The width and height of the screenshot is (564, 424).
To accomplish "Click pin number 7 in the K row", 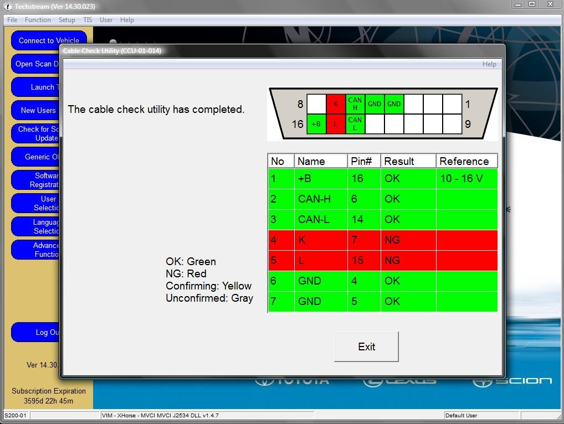I will point(364,240).
